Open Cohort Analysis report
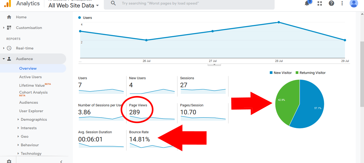The width and height of the screenshot is (364, 163). pyautogui.click(x=33, y=92)
